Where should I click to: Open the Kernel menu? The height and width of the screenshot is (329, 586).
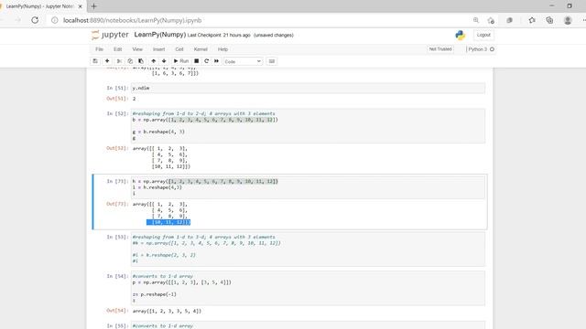point(201,49)
